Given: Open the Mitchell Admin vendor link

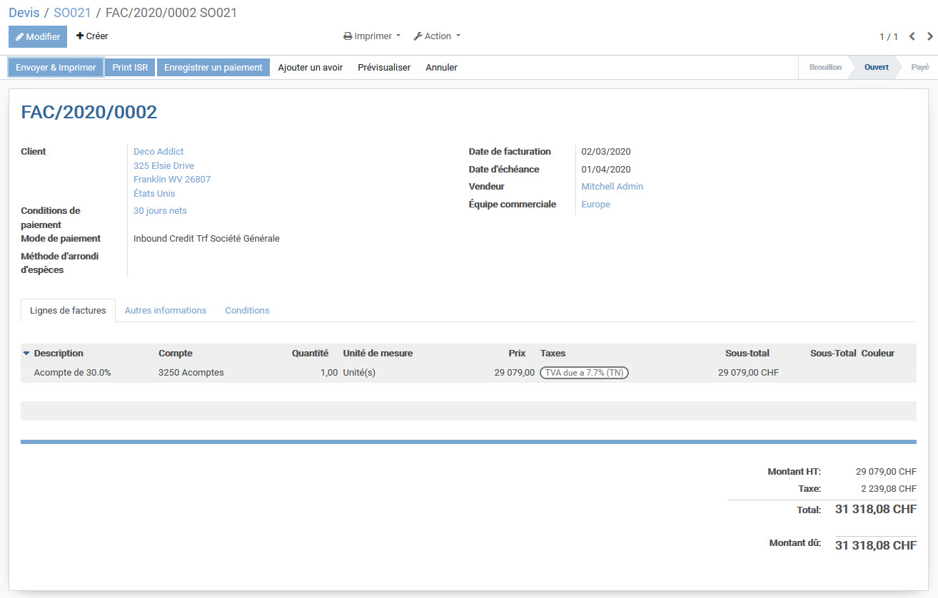Looking at the screenshot, I should pyautogui.click(x=612, y=187).
